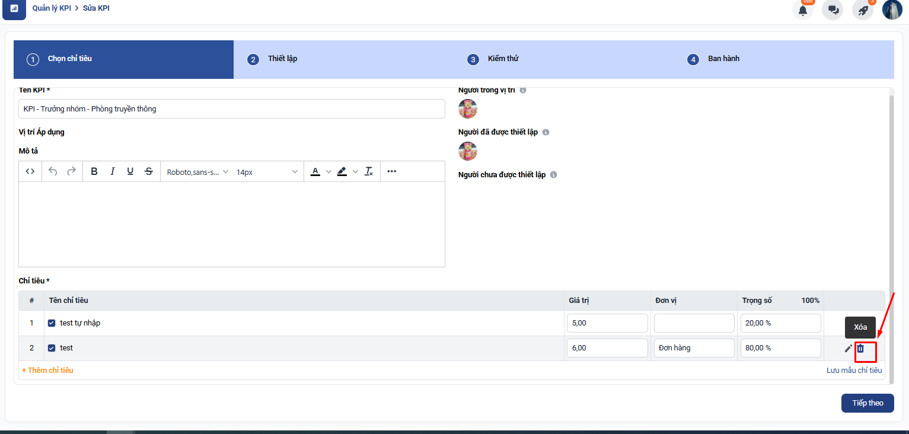Viewport: 909px width, 434px height.
Task: Open source code view in editor
Action: 30,171
